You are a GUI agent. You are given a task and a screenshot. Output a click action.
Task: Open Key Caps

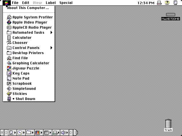[29, 73]
